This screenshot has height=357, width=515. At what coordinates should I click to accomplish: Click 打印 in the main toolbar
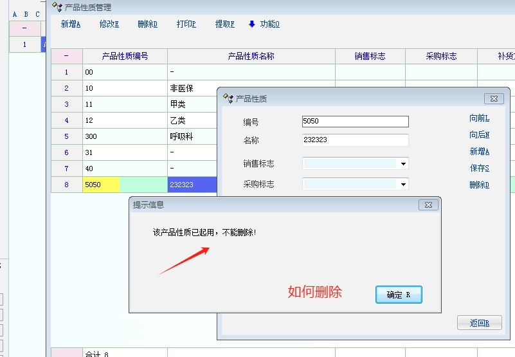[186, 24]
